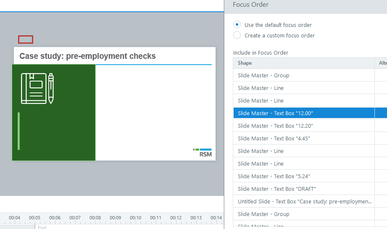
Task: Click the RSM logo on the slide
Action: click(203, 153)
